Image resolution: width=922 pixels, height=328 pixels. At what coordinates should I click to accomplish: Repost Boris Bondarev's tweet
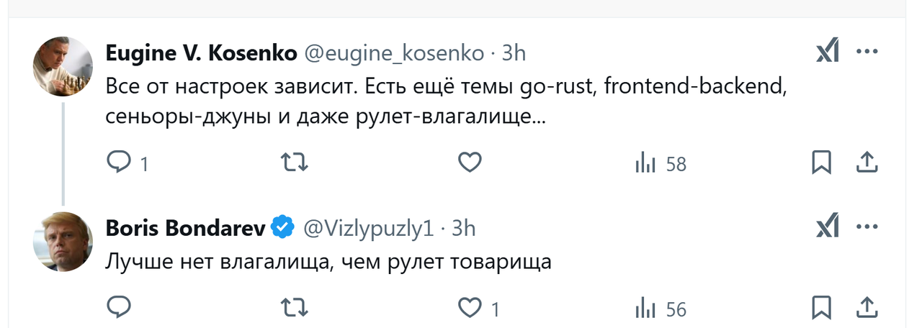pyautogui.click(x=294, y=309)
